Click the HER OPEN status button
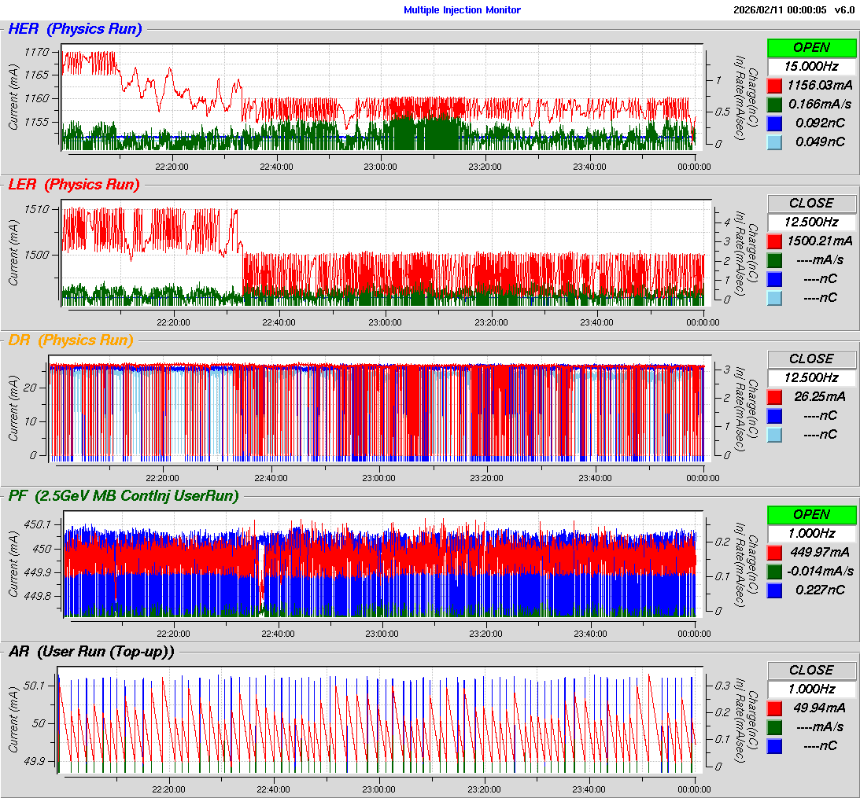 811,48
